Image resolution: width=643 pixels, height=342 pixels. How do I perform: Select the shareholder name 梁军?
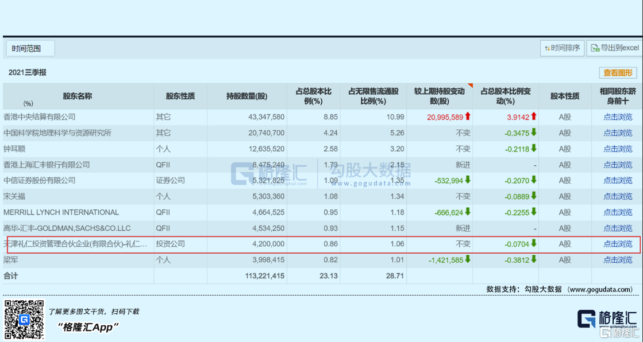pyautogui.click(x=11, y=260)
